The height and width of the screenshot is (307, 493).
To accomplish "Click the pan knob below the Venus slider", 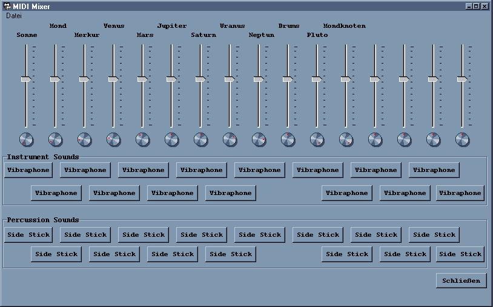I will pyautogui.click(x=113, y=139).
